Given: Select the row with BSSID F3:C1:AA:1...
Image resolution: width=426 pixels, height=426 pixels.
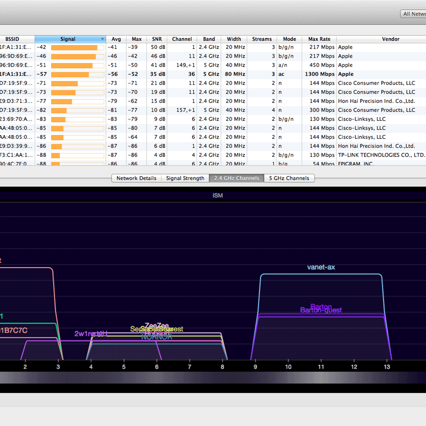Looking at the screenshot, I should click(x=213, y=155).
